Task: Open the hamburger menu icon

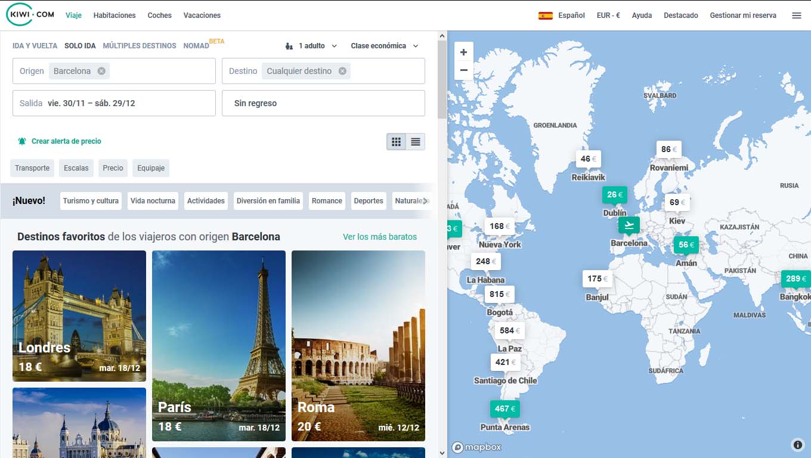Action: (x=796, y=16)
